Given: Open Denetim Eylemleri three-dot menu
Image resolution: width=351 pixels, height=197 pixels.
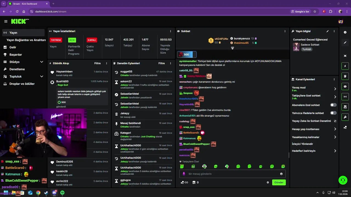Looking at the screenshot, I should (171, 63).
